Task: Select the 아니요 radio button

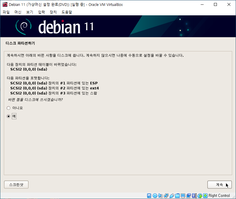Action: click(9, 108)
